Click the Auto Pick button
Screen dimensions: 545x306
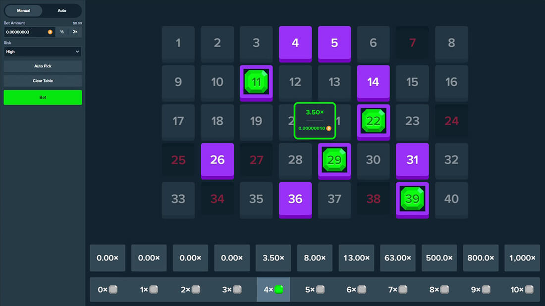point(43,66)
